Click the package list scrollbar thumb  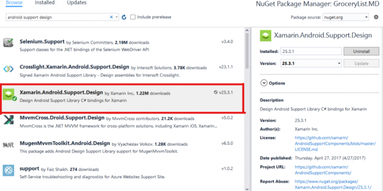pyautogui.click(x=247, y=51)
